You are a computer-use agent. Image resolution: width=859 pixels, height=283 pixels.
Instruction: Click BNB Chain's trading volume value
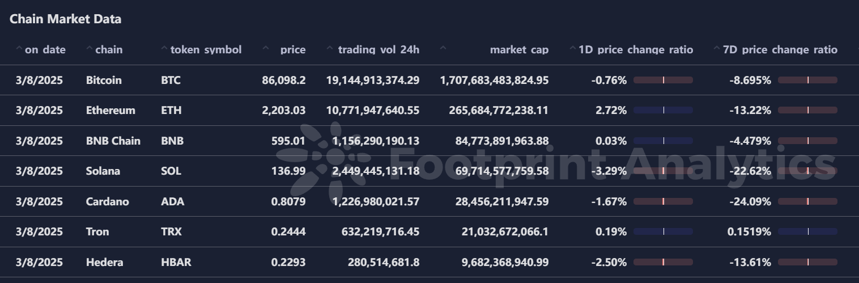point(373,141)
